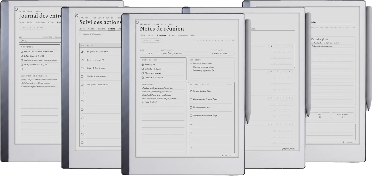Uncheck 'Confirmer le budget T3' in Suivi des actions
The height and width of the screenshot is (176, 372).
82,60
